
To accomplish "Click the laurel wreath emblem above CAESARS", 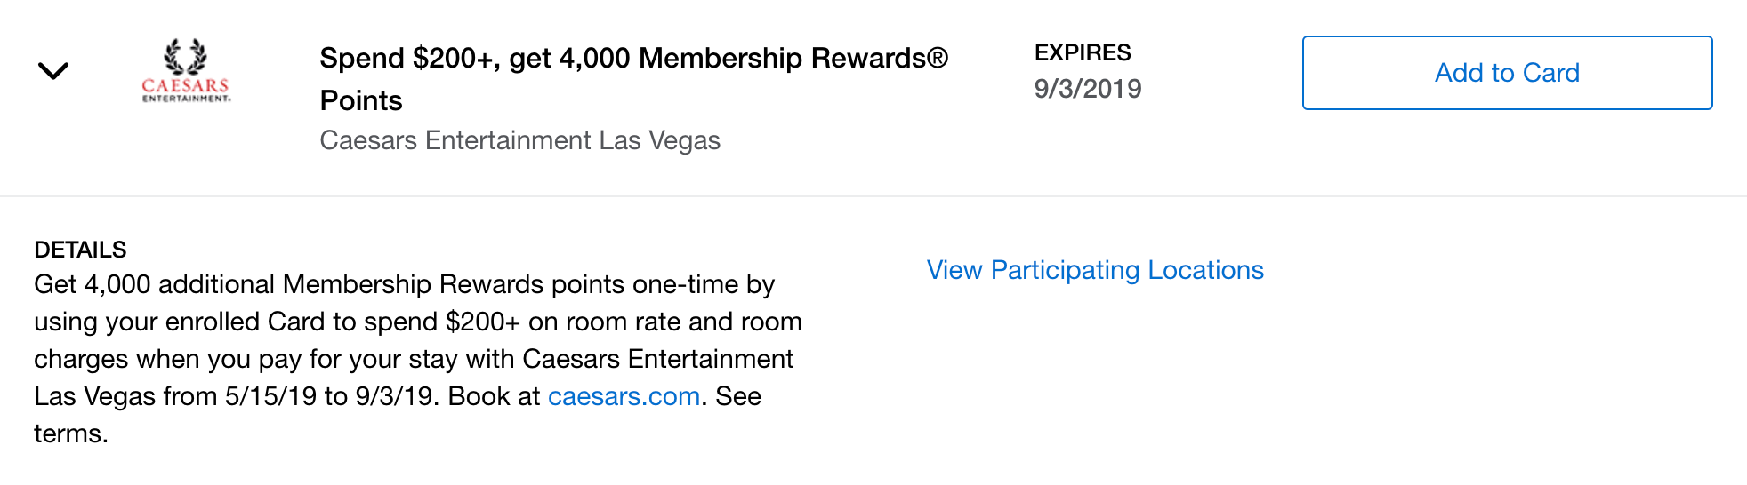I will [x=185, y=56].
